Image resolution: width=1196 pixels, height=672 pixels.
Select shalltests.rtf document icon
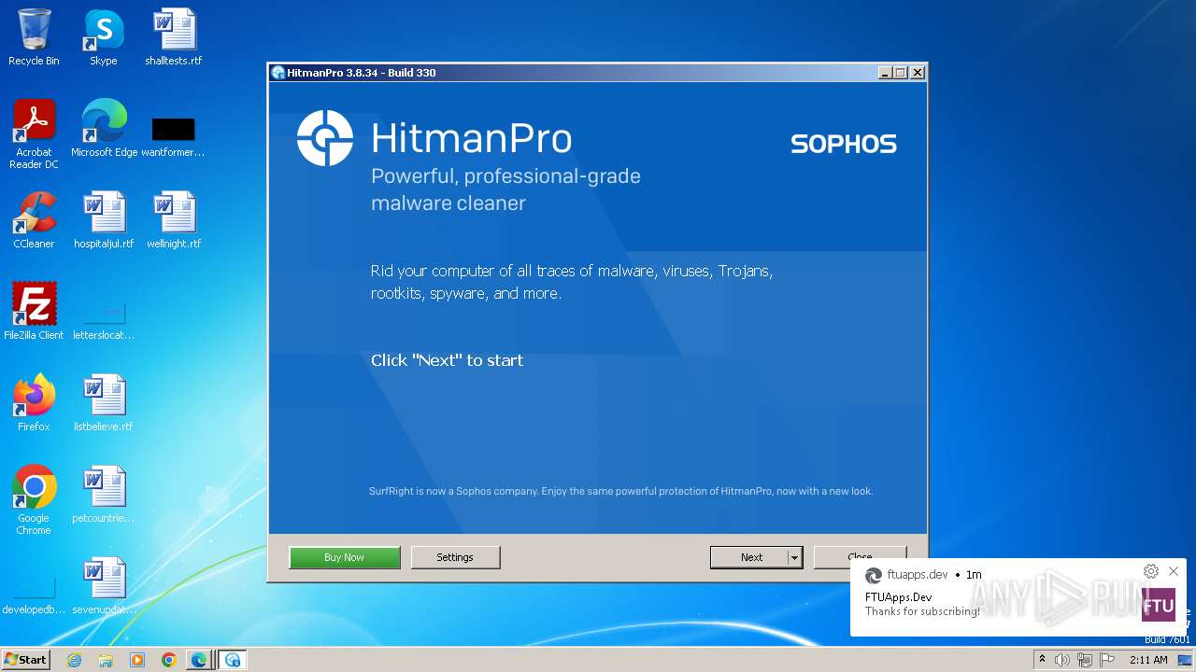(174, 38)
